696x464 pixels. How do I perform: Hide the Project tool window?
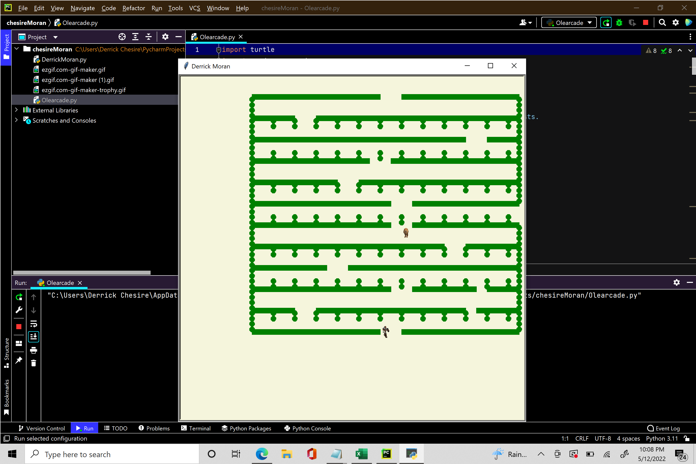(178, 37)
